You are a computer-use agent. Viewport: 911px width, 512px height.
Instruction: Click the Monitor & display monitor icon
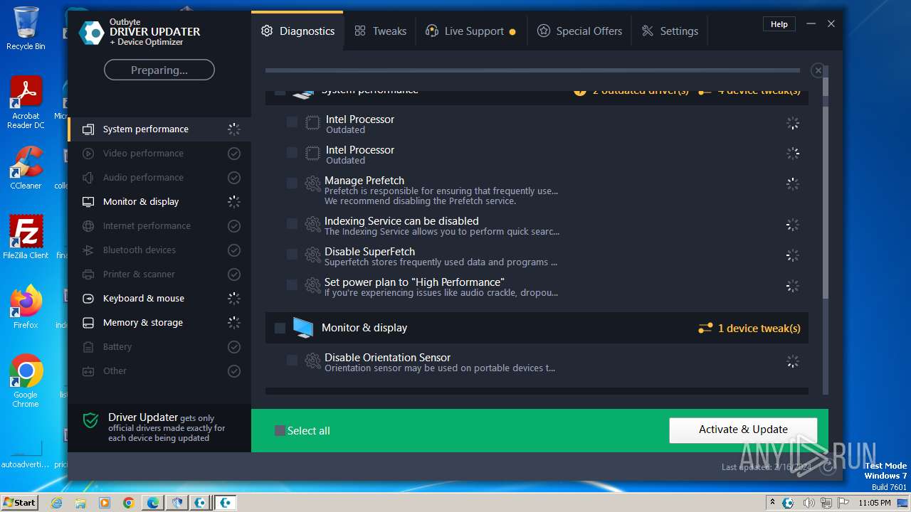point(303,328)
